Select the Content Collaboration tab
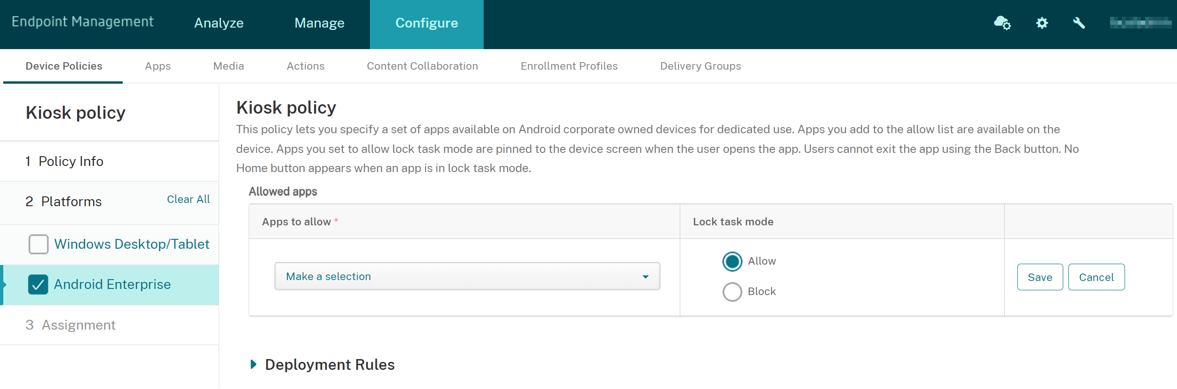 click(x=422, y=66)
